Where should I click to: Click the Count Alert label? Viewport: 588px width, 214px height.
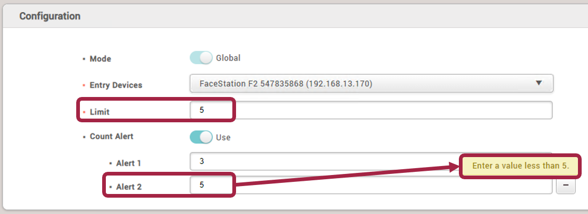click(x=111, y=136)
